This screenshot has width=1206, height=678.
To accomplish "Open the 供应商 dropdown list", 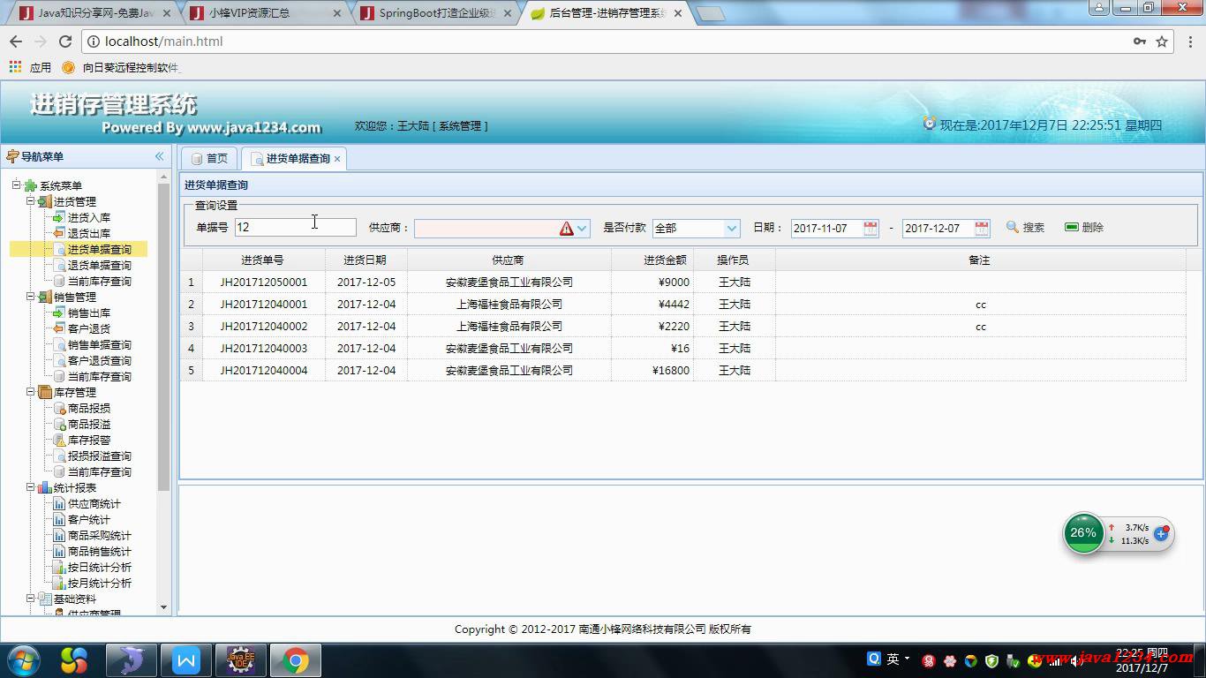I will pos(582,228).
